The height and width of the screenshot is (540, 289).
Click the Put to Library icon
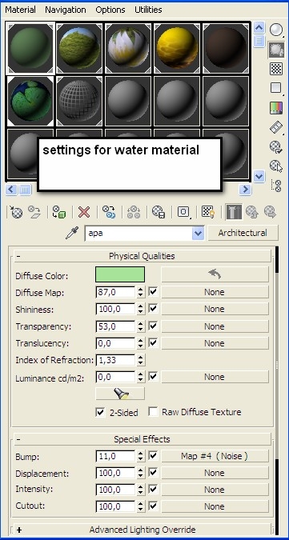point(159,212)
